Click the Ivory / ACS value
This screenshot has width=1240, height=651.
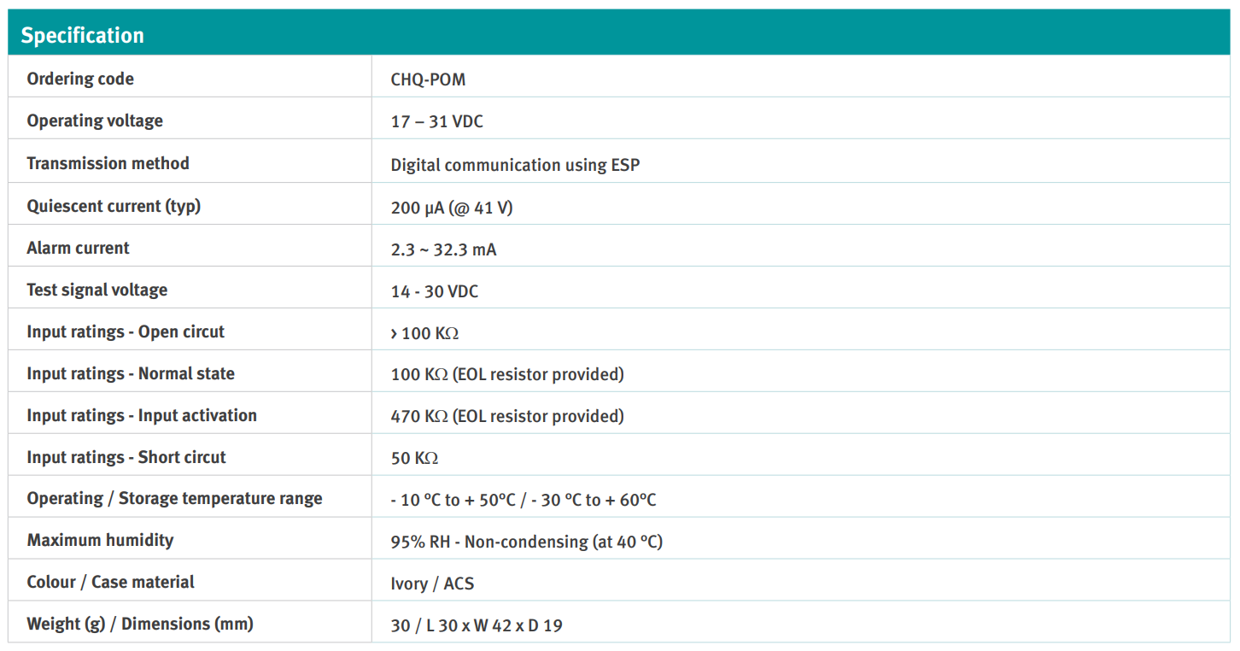tap(432, 584)
